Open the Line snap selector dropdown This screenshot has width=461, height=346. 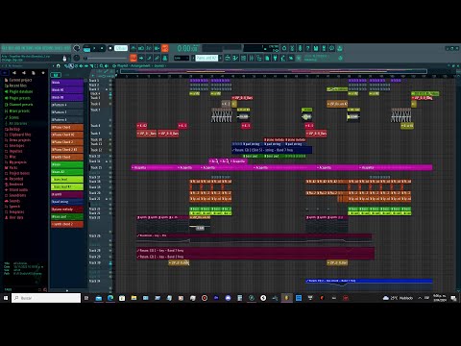click(182, 58)
